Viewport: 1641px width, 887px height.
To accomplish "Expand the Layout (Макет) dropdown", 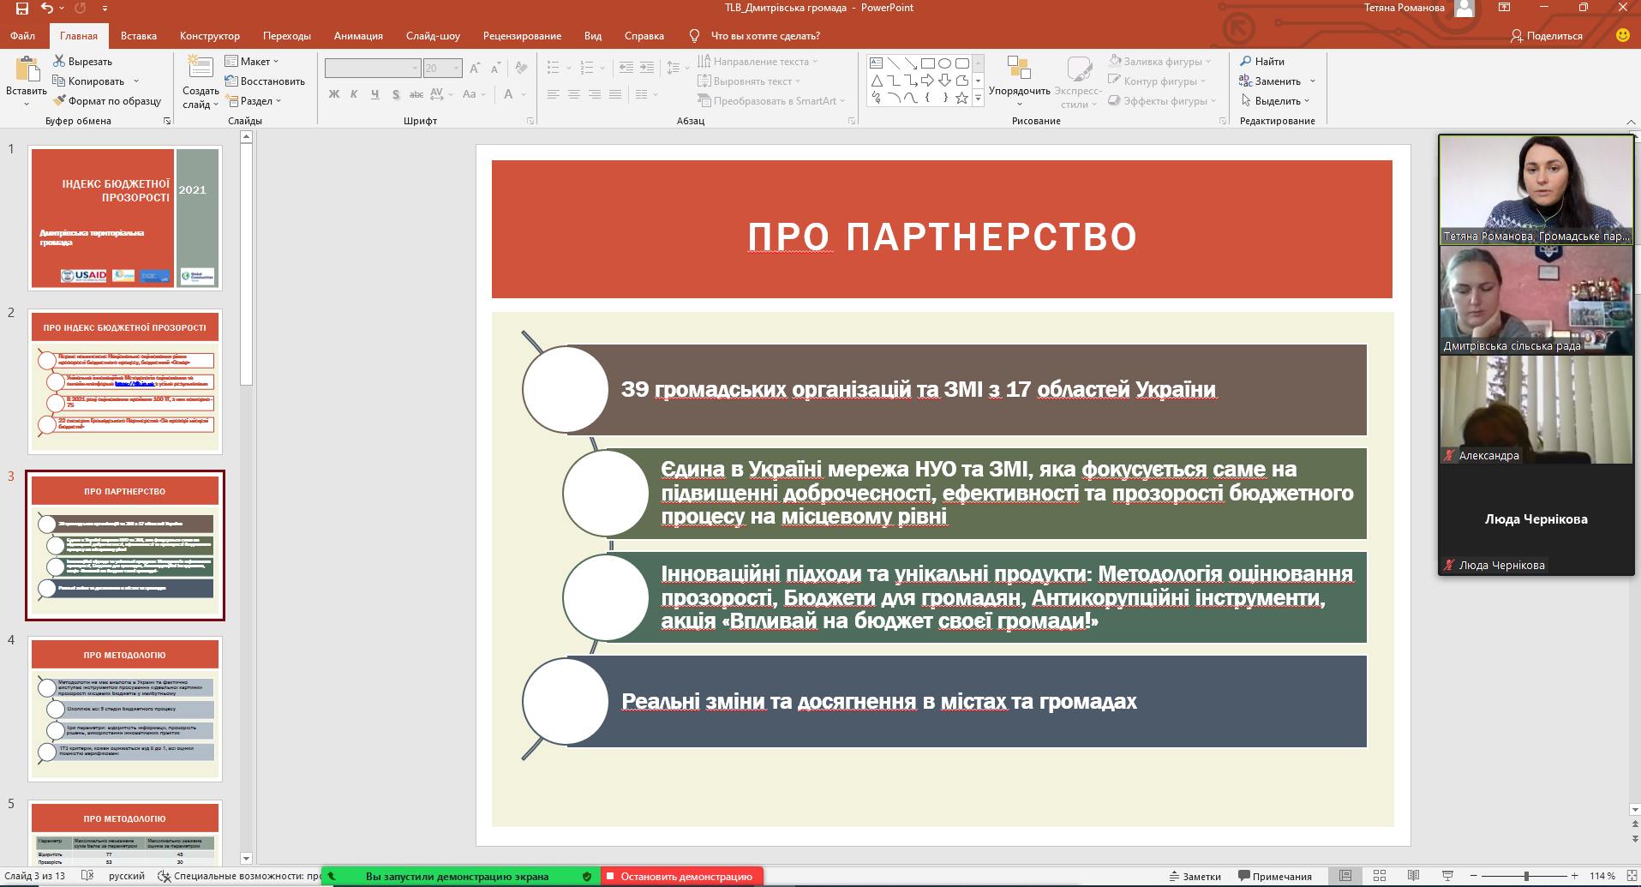I will tap(253, 62).
